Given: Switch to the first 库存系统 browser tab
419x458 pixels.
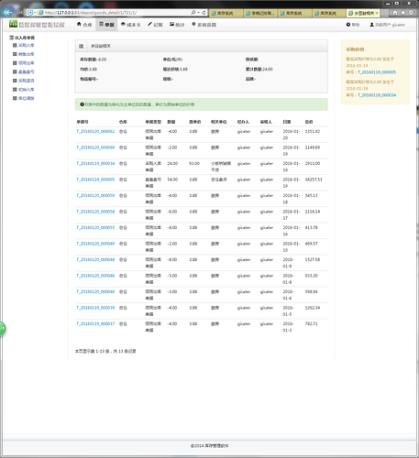Looking at the screenshot, I should pos(226,13).
